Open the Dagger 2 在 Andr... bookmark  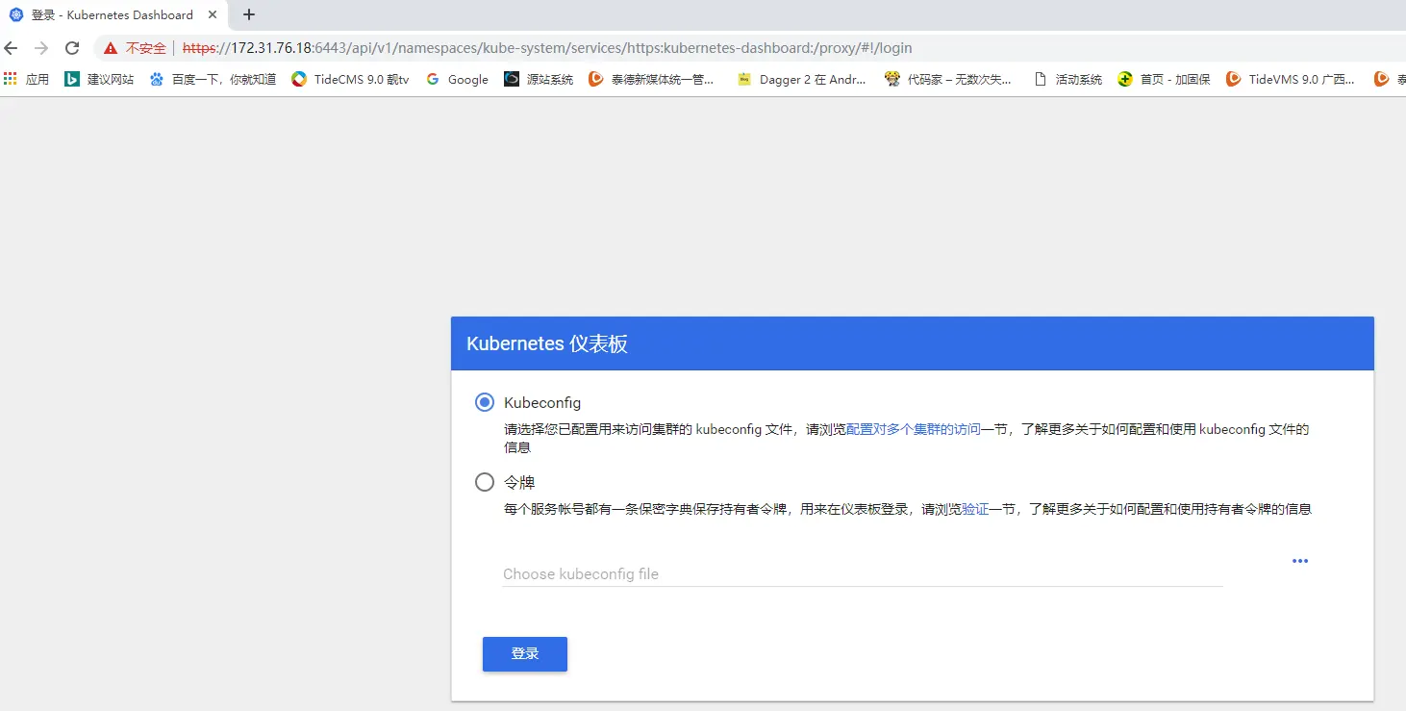click(x=802, y=79)
